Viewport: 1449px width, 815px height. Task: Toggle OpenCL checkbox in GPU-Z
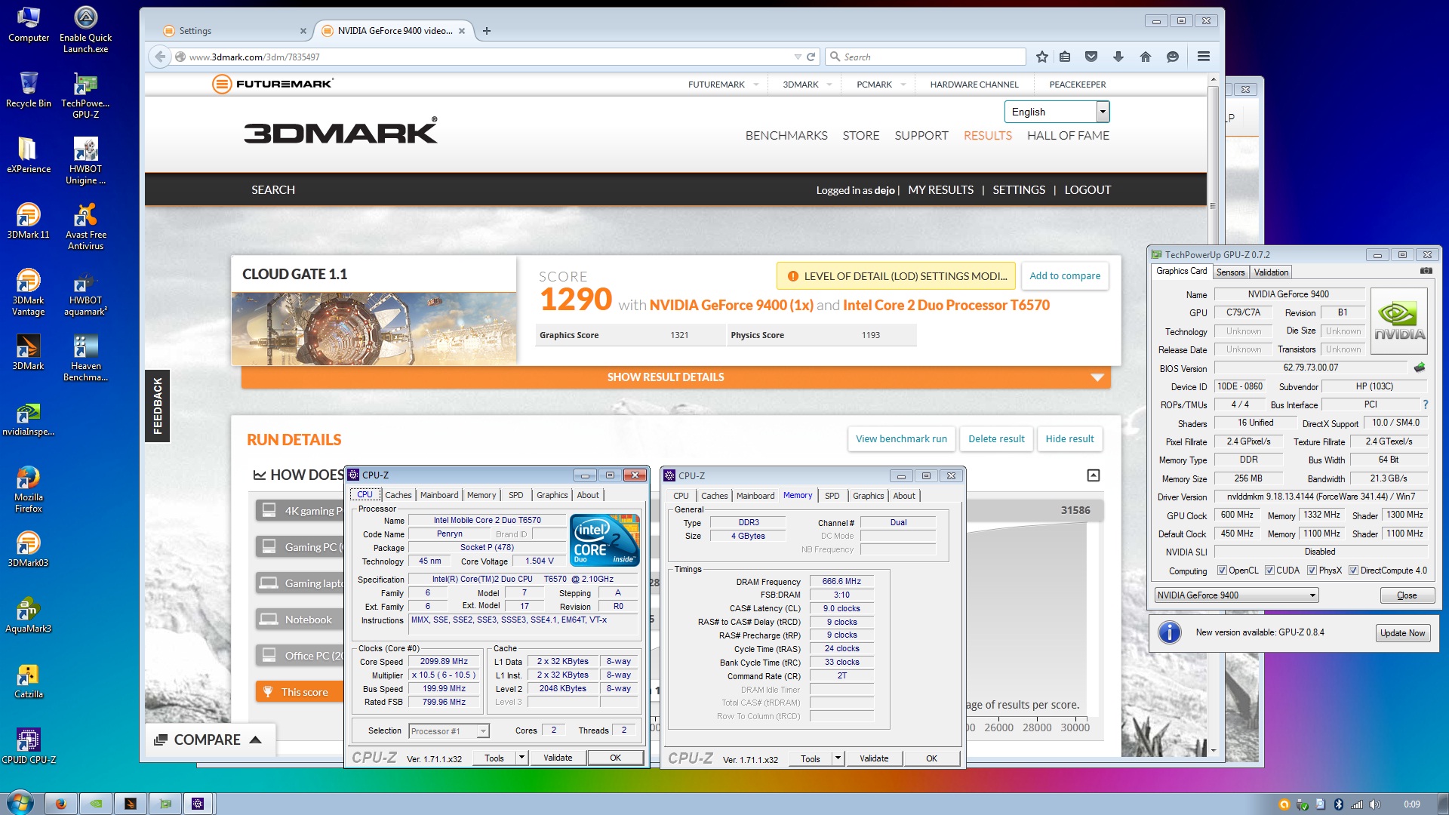tap(1222, 570)
